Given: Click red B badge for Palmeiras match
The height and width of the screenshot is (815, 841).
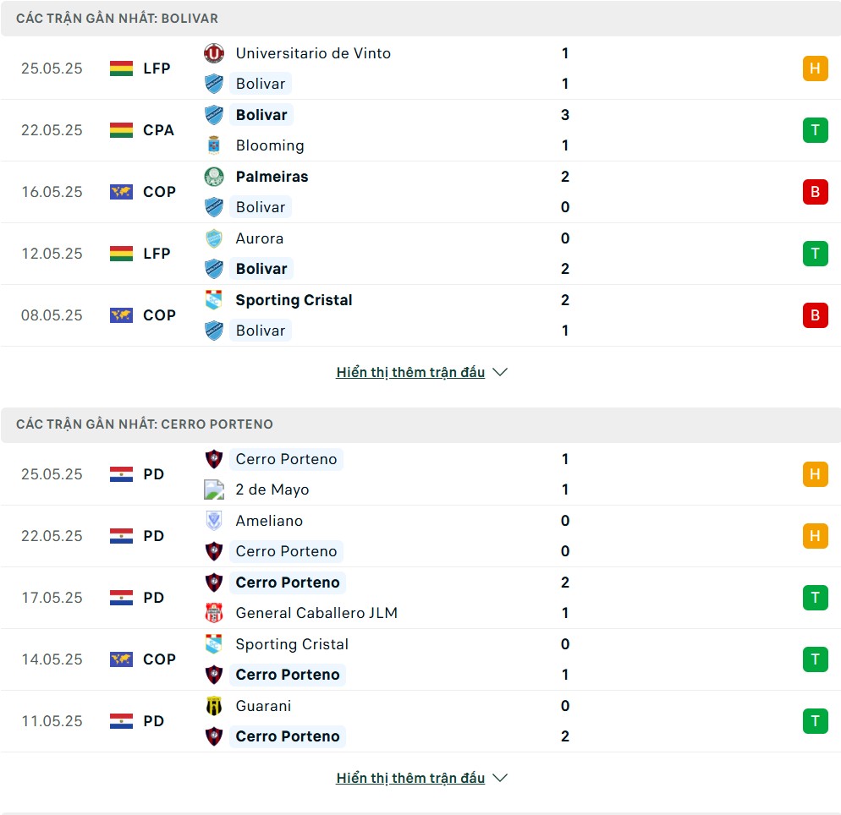Looking at the screenshot, I should pyautogui.click(x=816, y=192).
